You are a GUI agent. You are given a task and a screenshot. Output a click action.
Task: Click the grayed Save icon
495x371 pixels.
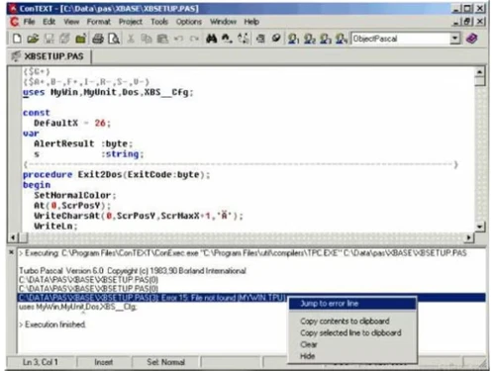[x=49, y=39]
